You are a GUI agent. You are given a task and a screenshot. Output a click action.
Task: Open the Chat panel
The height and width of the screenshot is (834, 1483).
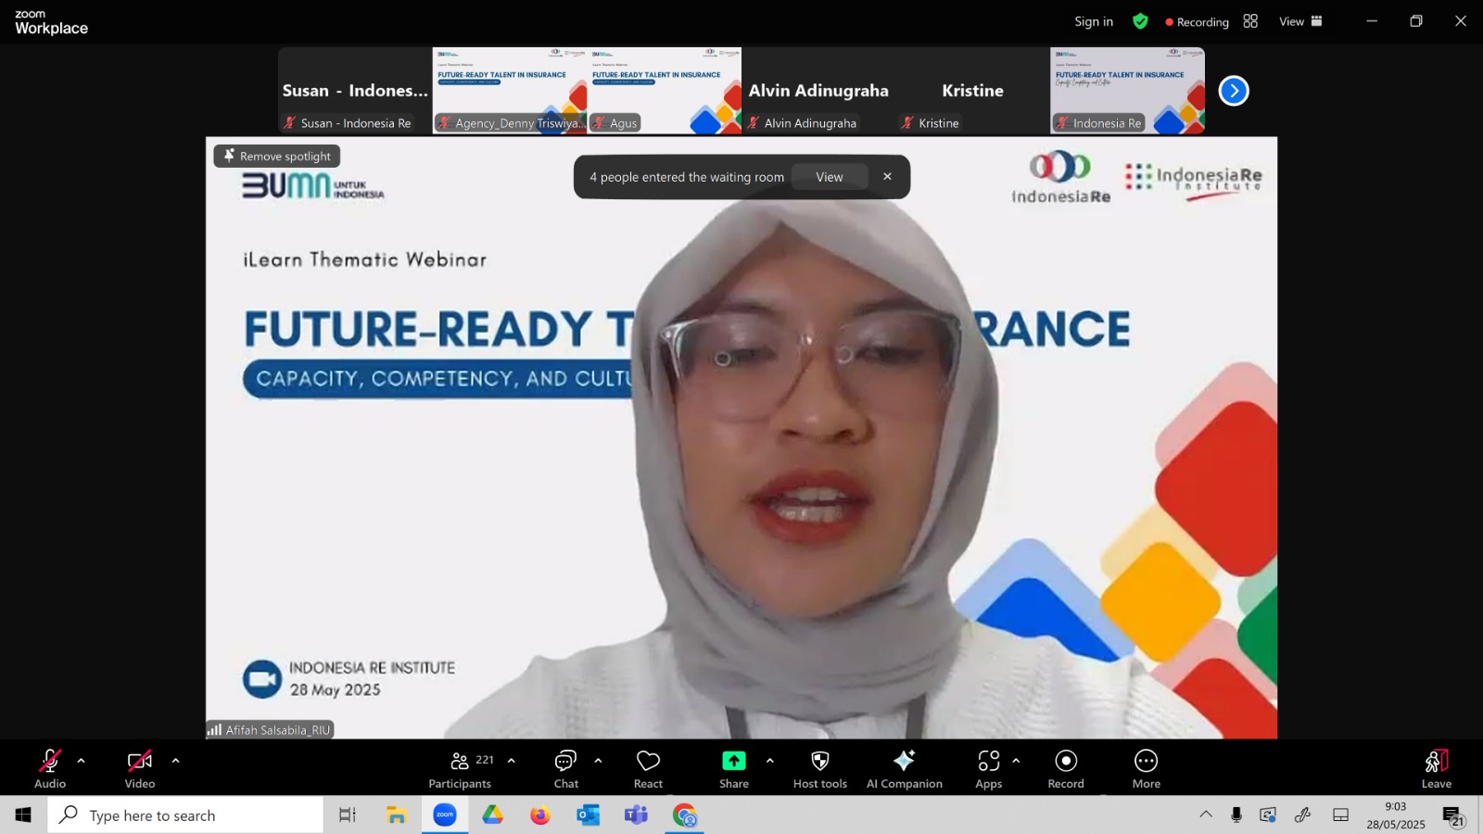pos(565,769)
